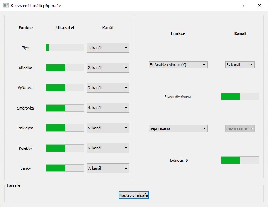Click the app icon in title bar
This screenshot has height=207, width=268.
pyautogui.click(x=6, y=6)
